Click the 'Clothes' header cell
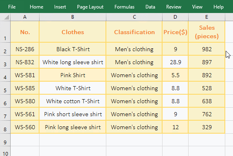Viewport: 233px width, 156px height. (73, 32)
